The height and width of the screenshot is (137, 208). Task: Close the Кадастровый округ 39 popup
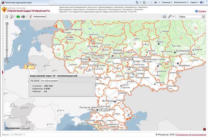[x=92, y=76]
